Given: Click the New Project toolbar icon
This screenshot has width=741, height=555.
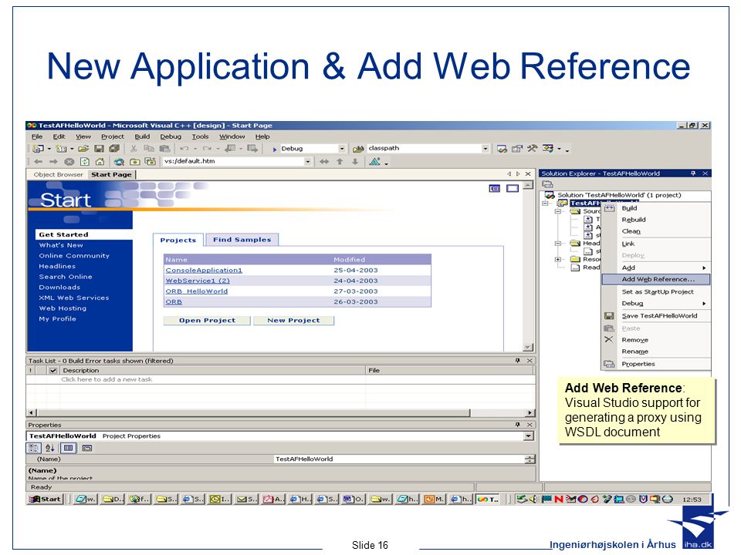Looking at the screenshot, I should (38, 149).
